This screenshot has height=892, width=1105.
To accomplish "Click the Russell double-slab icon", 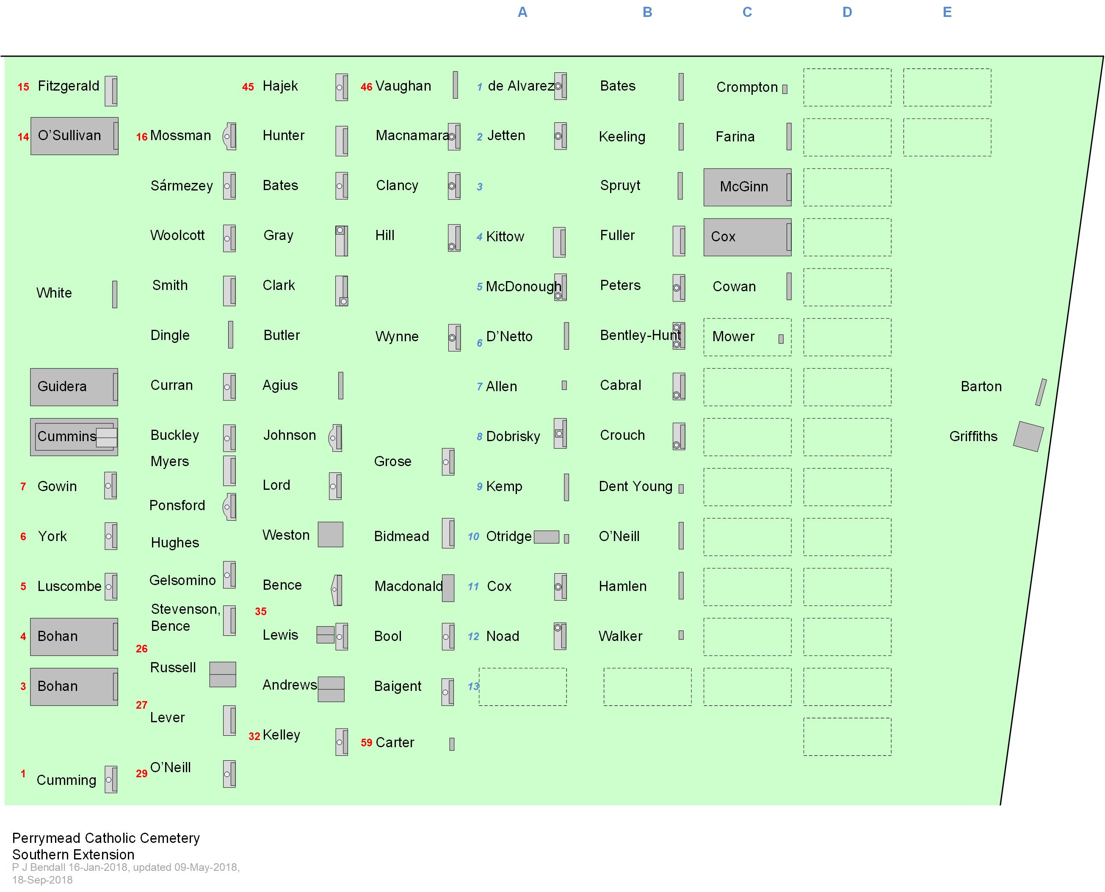I will pyautogui.click(x=222, y=675).
